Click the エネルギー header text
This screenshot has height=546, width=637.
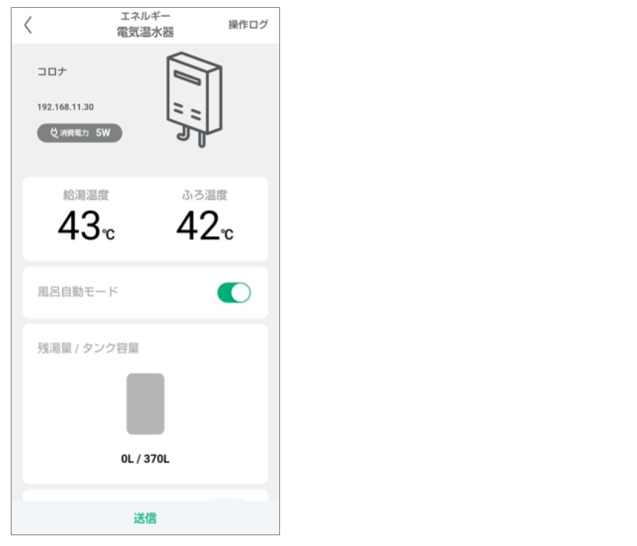pos(145,17)
